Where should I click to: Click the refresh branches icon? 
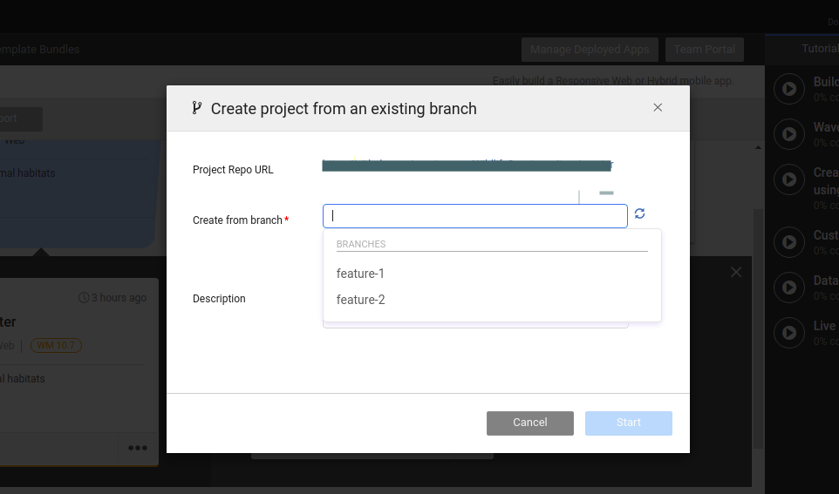639,213
